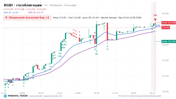Select the стоп 111.88 price tag
176x99 pixels.
pyautogui.click(x=168, y=23)
